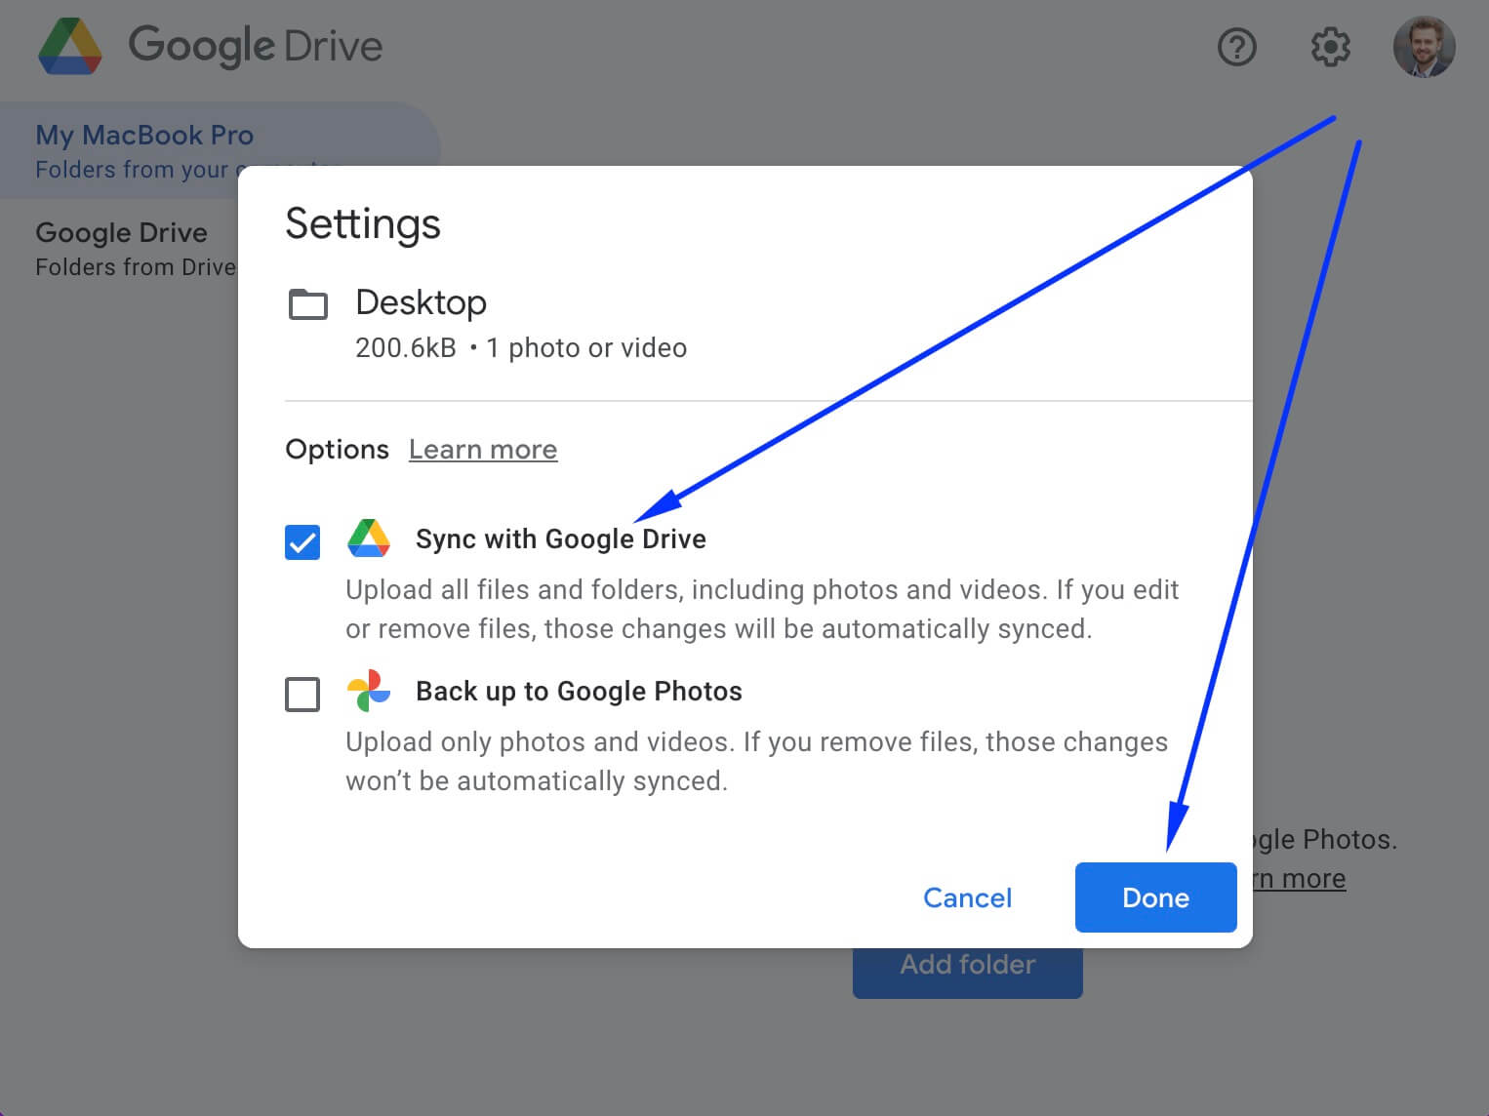
Task: Click the Google Drive logo icon
Action: pyautogui.click(x=70, y=46)
